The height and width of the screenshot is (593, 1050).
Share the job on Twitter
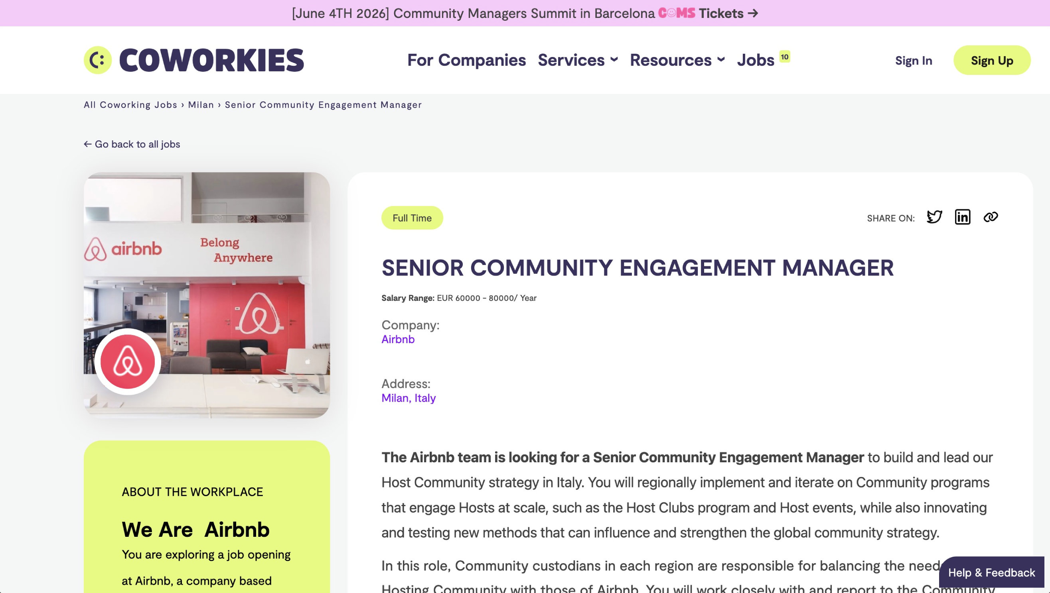[x=934, y=217]
